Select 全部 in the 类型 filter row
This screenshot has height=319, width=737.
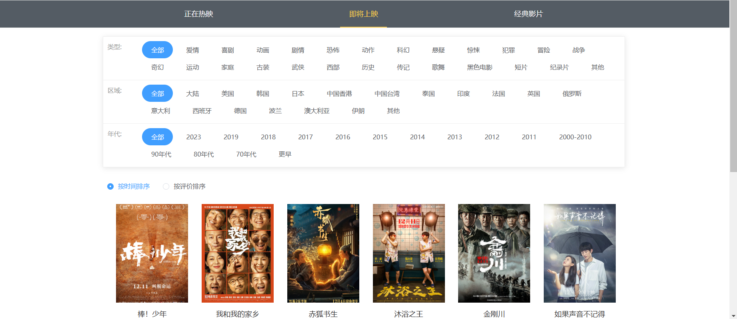157,50
